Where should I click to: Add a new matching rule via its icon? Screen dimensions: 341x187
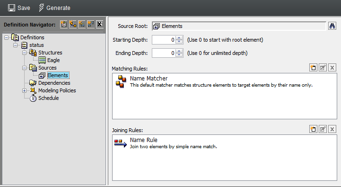[x=313, y=68]
